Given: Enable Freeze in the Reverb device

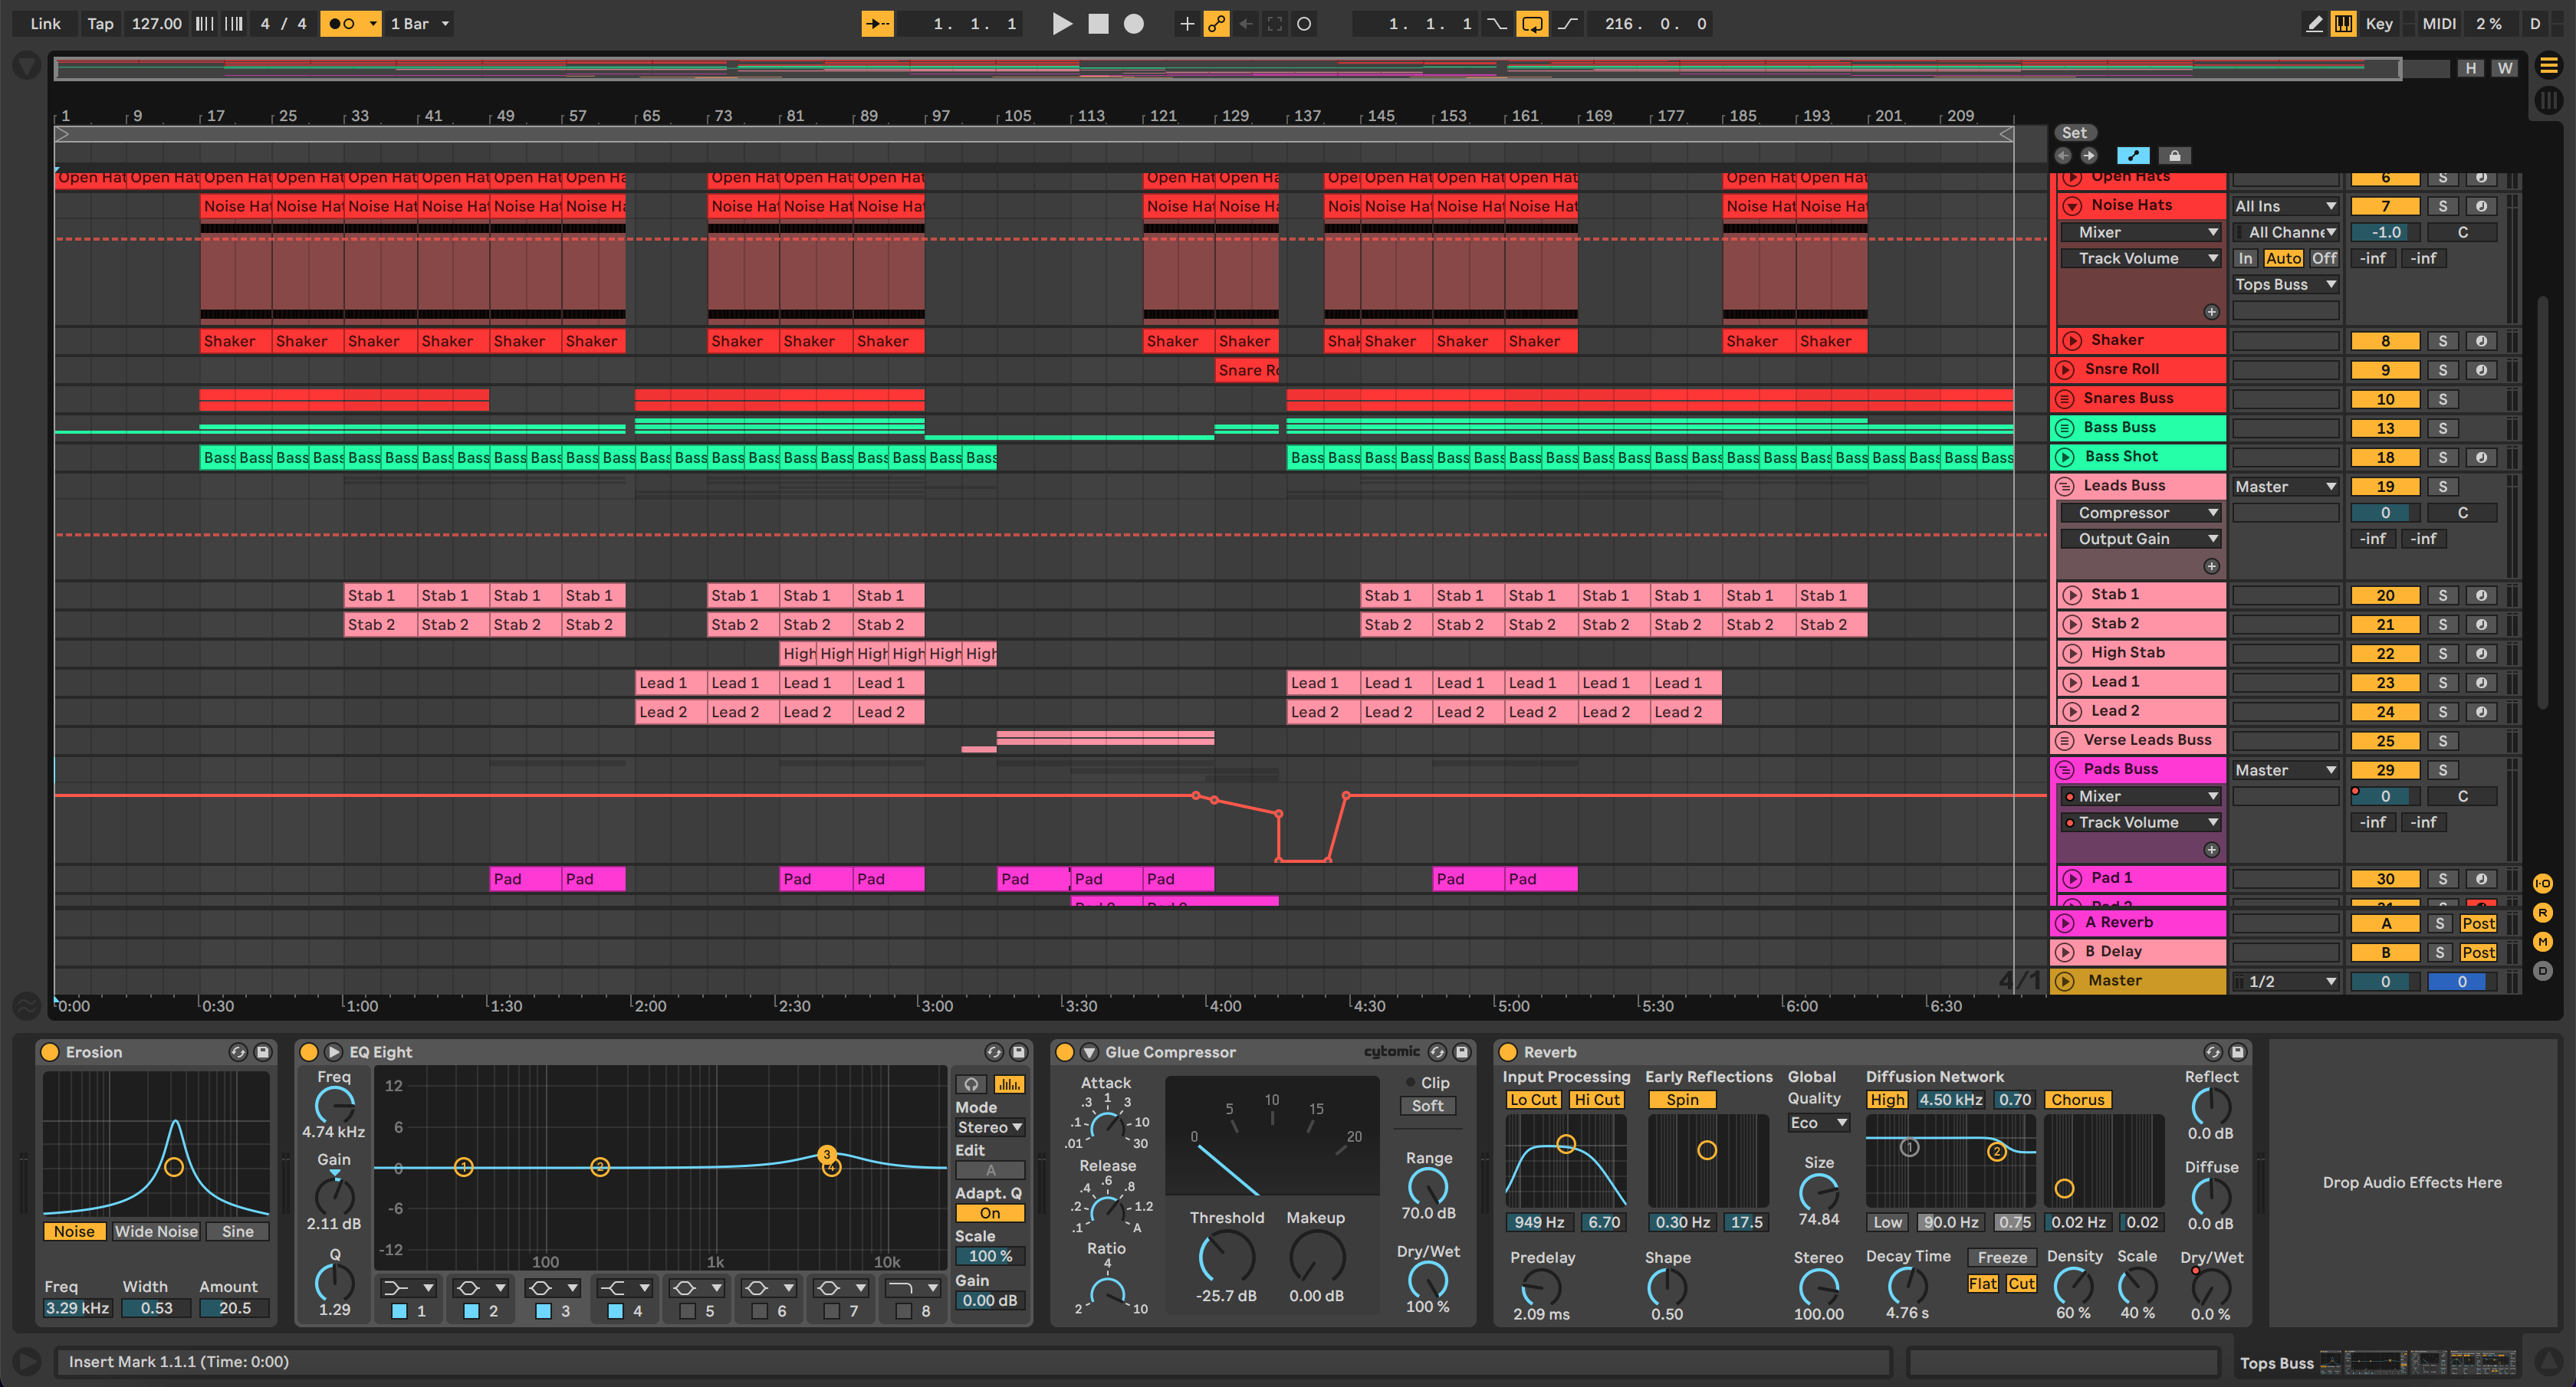Looking at the screenshot, I should coord(2002,1257).
